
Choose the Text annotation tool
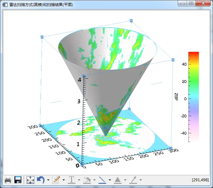71,180
